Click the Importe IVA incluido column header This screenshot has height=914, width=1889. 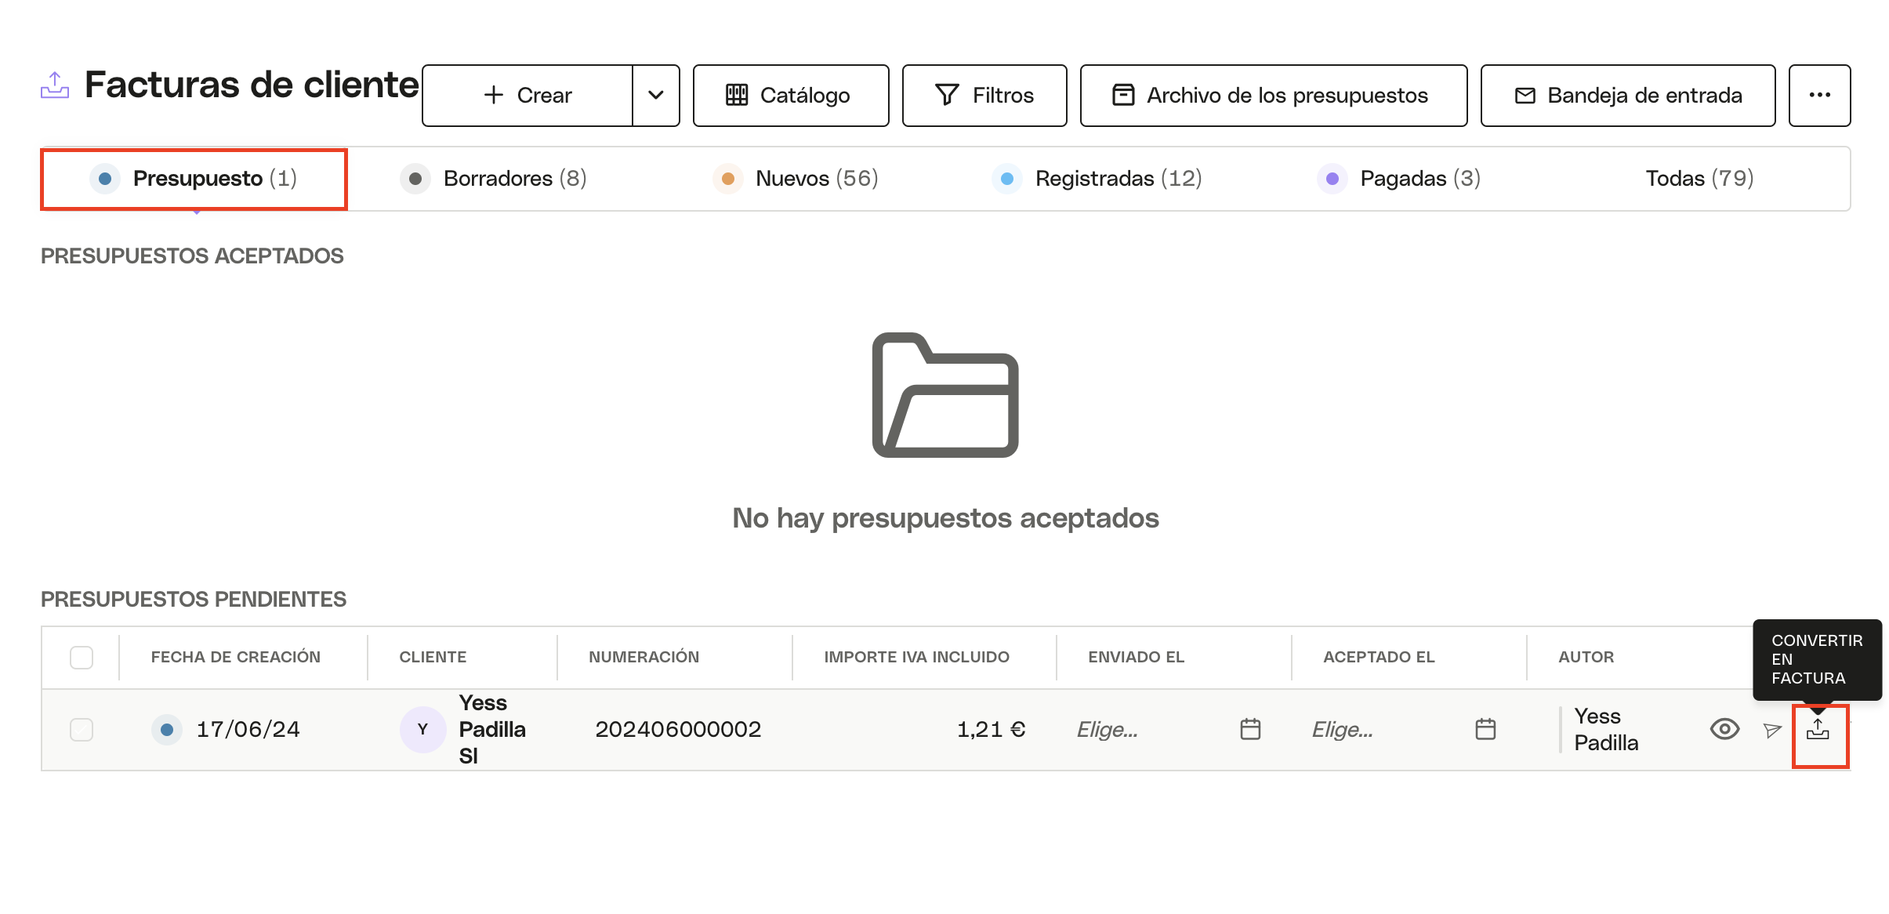[x=917, y=658]
